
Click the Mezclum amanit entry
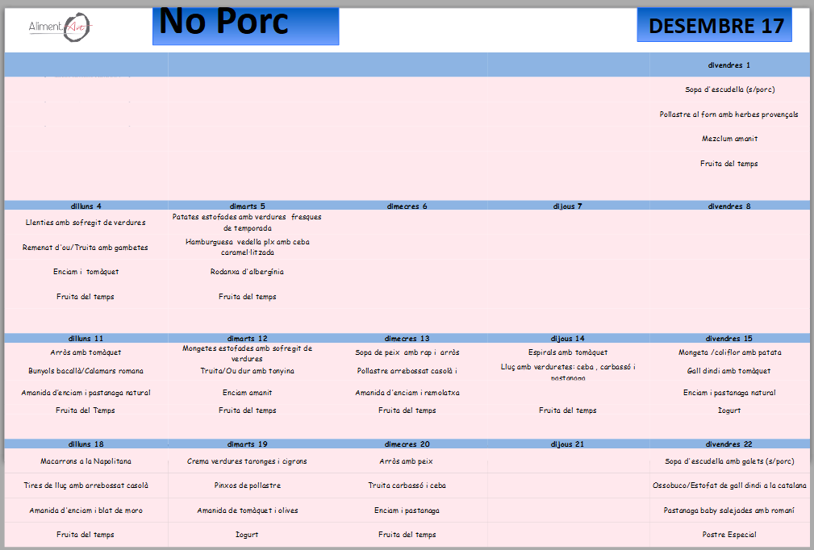click(728, 139)
